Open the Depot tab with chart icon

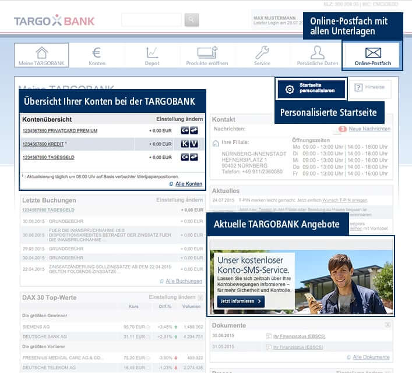pyautogui.click(x=152, y=55)
